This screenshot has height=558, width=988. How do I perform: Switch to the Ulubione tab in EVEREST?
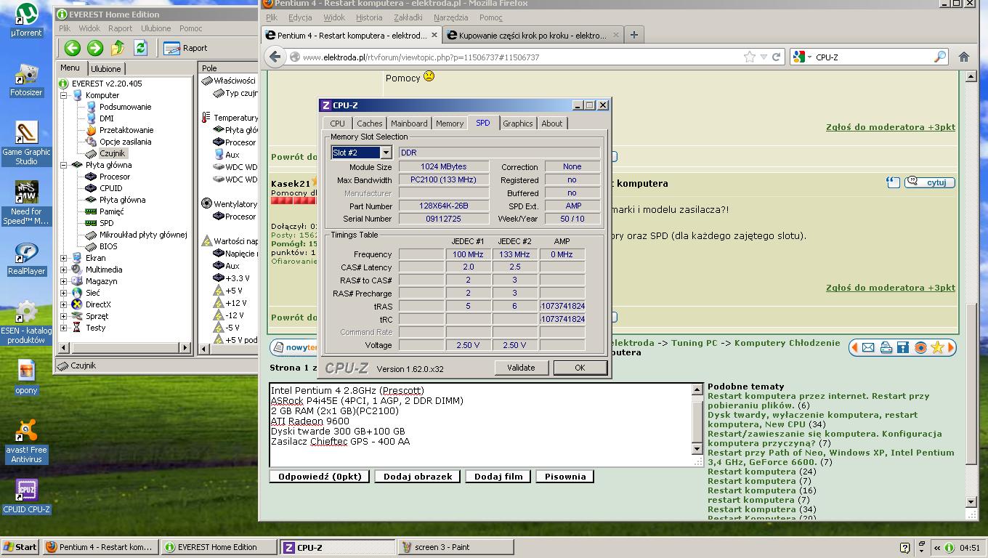pyautogui.click(x=106, y=69)
